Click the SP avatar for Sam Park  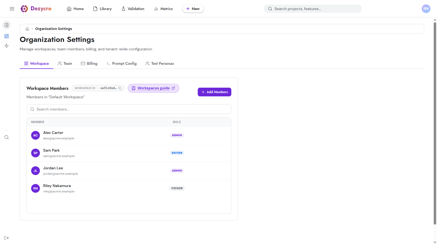tap(36, 153)
